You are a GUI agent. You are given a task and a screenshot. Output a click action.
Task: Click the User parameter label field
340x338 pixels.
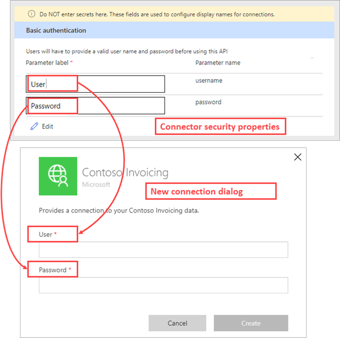[95, 84]
